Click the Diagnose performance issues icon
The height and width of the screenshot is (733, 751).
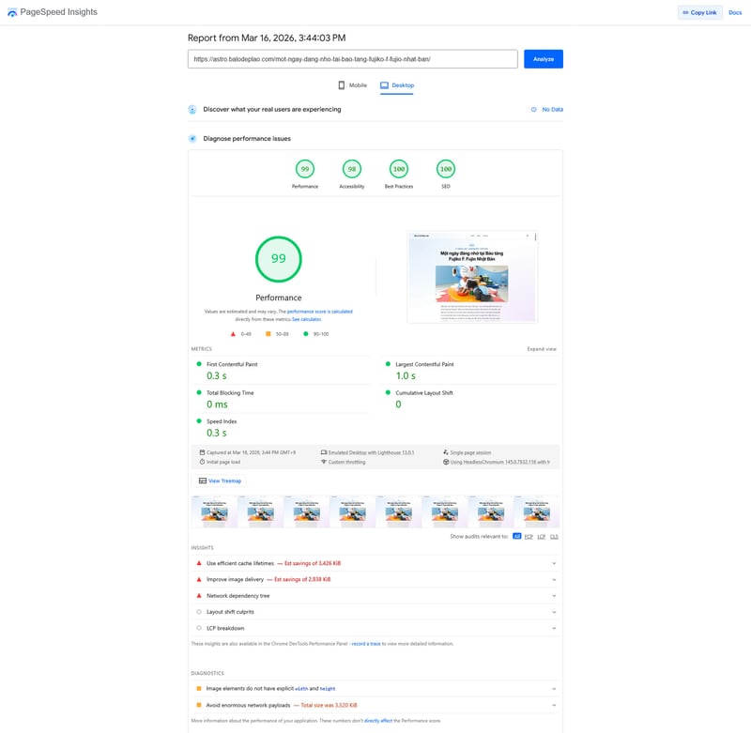192,139
